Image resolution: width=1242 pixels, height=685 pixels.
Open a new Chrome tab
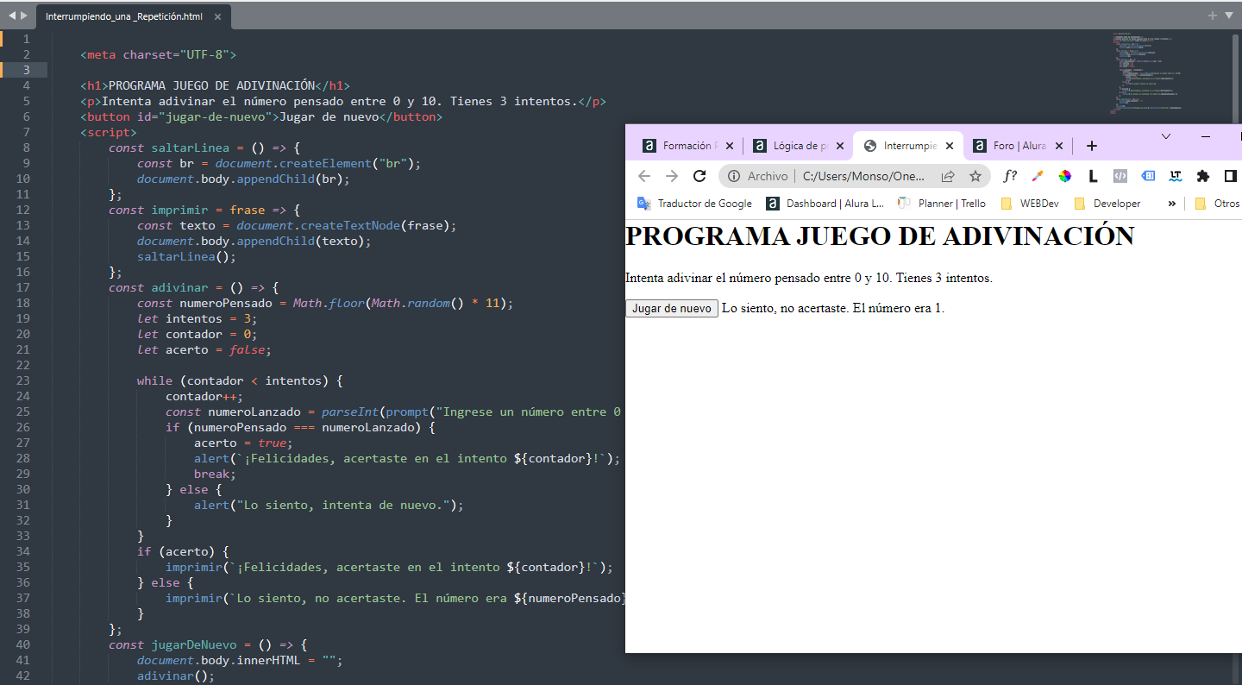coord(1091,146)
